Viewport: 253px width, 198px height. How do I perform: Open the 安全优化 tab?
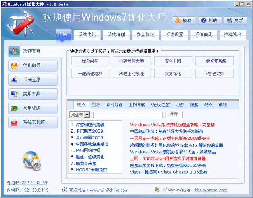coord(145,35)
